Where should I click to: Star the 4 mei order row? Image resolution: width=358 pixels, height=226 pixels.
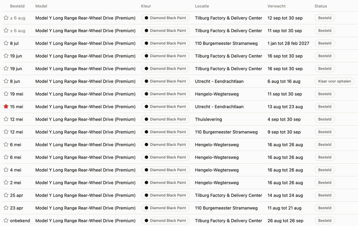(x=6, y=170)
